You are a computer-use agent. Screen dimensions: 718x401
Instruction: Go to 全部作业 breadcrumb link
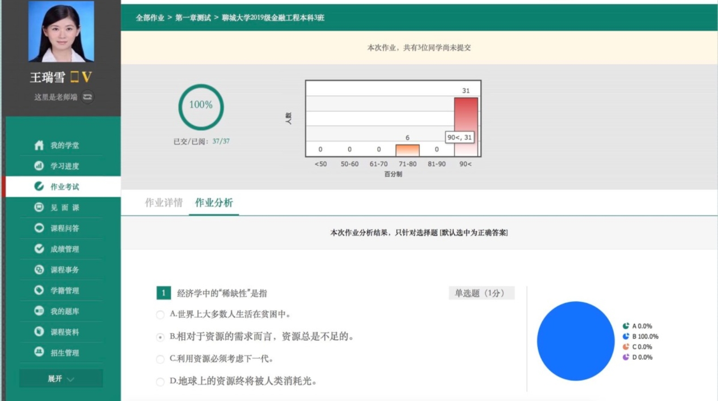[x=150, y=18]
